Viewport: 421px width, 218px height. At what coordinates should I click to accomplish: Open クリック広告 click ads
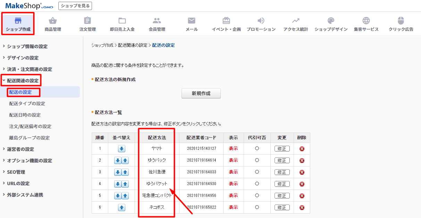coord(401,24)
